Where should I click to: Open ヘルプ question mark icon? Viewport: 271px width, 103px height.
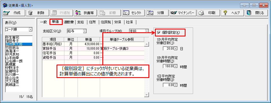coord(225,13)
